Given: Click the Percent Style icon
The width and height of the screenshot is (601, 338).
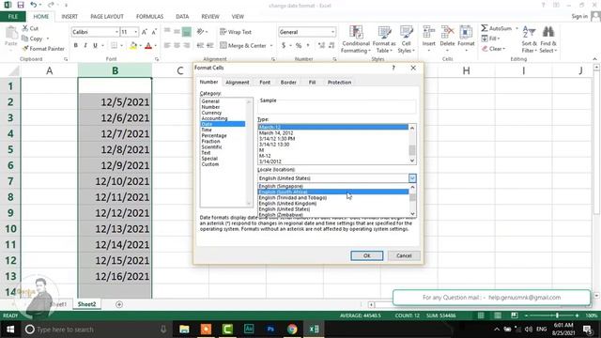Looking at the screenshot, I should tap(299, 46).
